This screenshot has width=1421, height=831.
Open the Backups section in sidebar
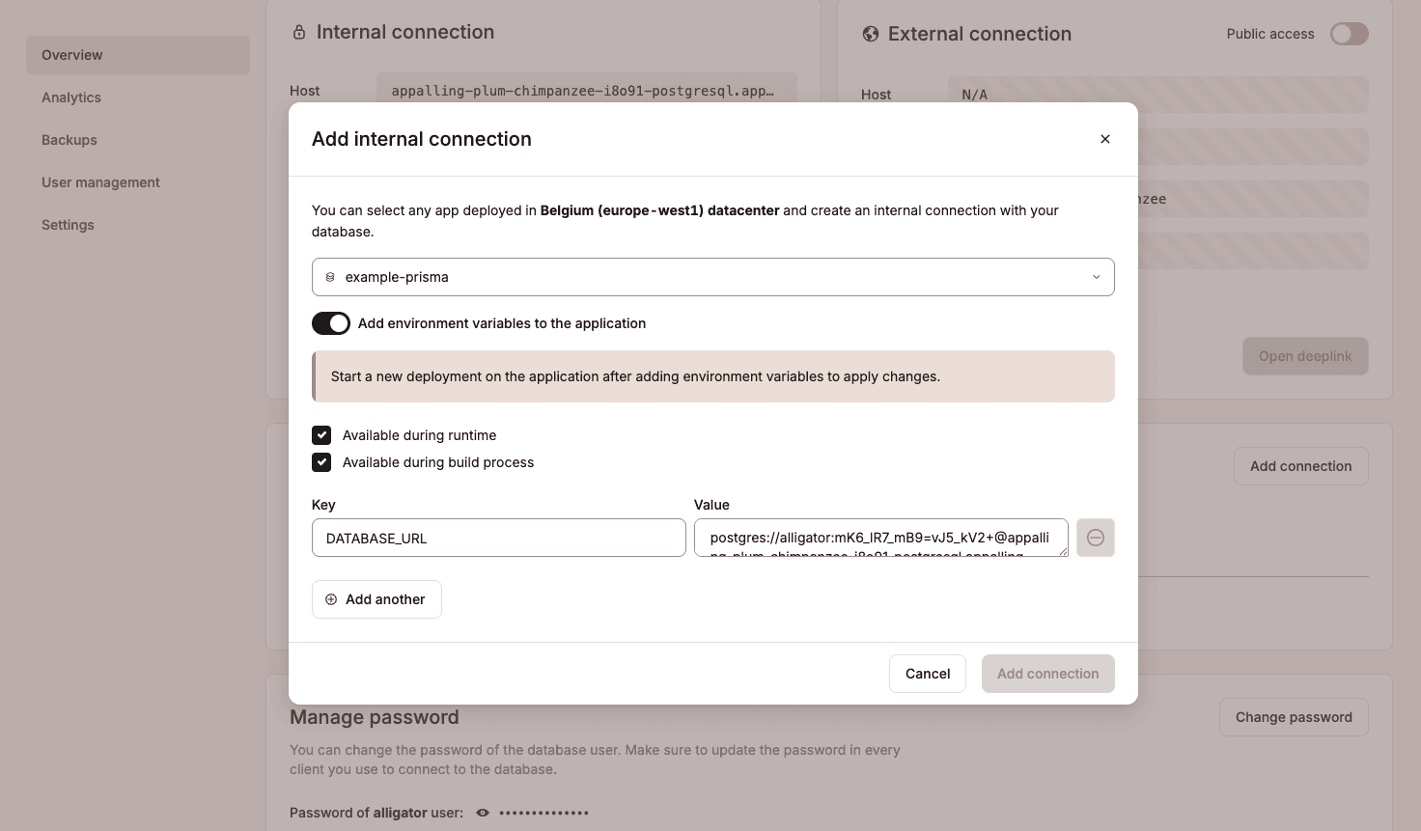69,139
